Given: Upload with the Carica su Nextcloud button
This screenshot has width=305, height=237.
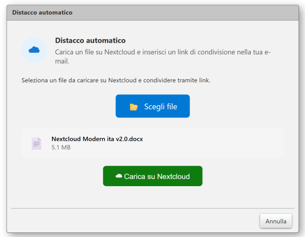Looking at the screenshot, I should [152, 176].
